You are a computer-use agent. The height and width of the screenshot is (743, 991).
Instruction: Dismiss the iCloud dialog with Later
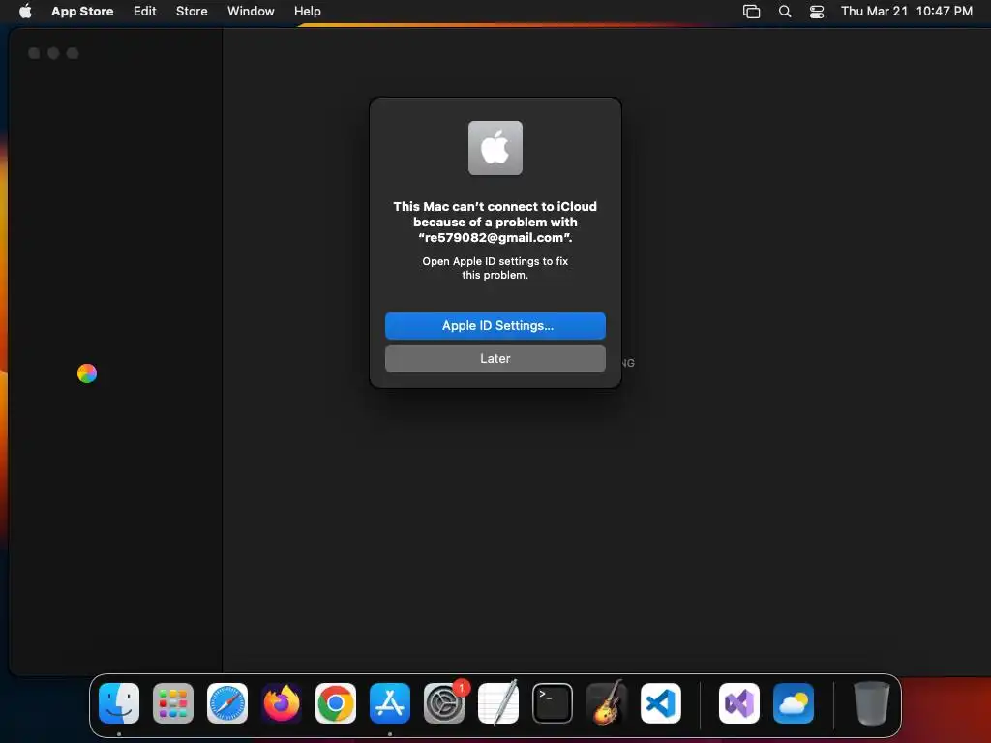(495, 358)
